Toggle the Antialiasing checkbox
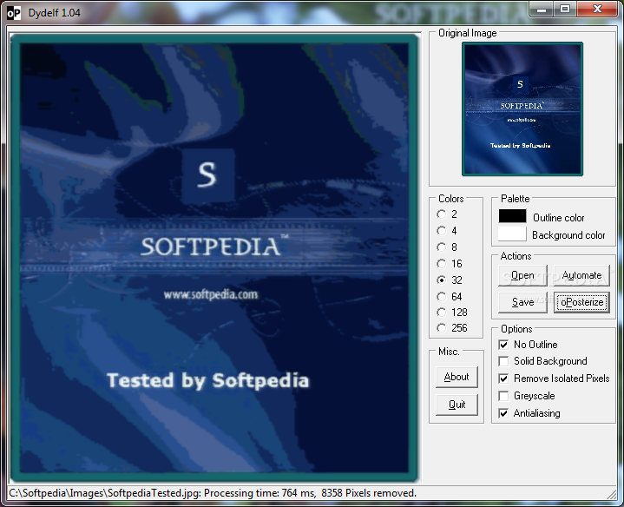The image size is (624, 507). pyautogui.click(x=503, y=413)
